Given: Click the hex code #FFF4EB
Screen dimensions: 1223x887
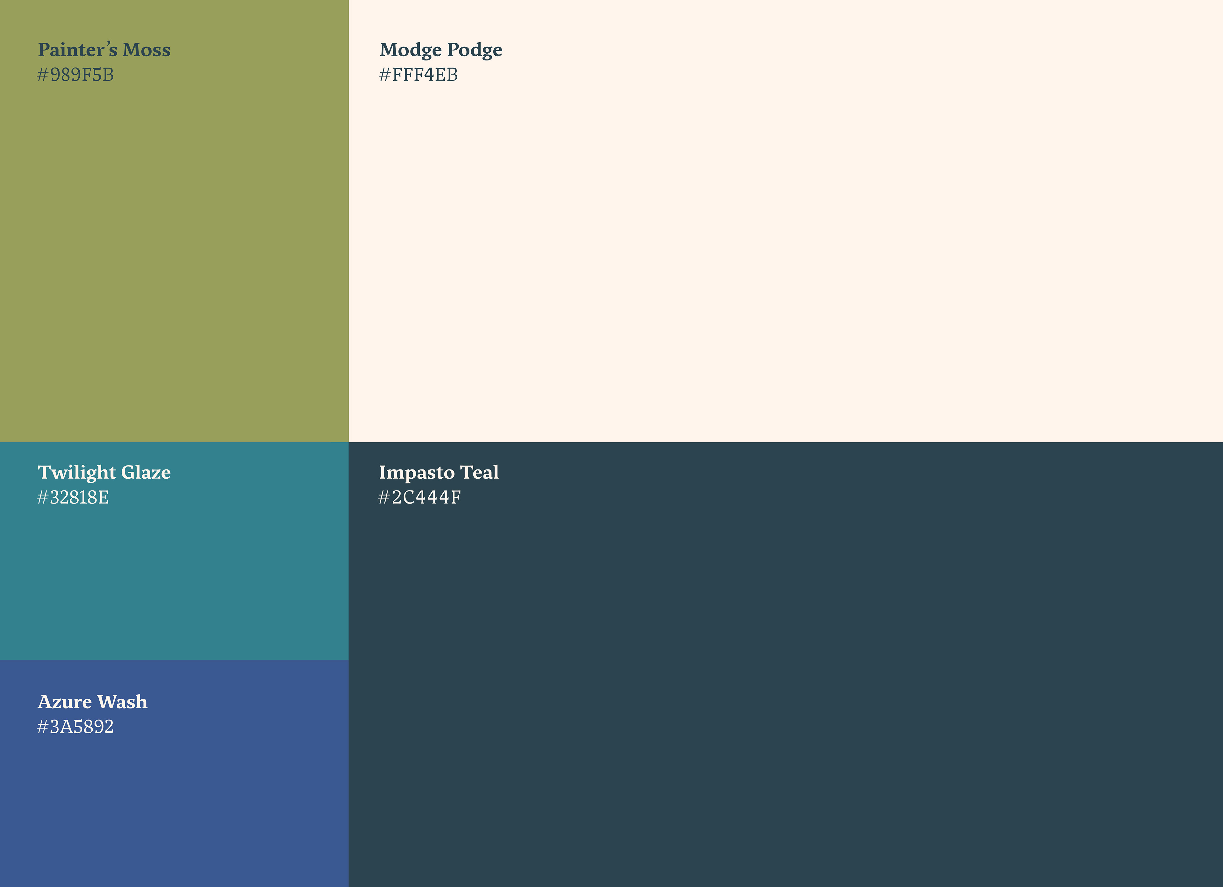Looking at the screenshot, I should coord(418,75).
